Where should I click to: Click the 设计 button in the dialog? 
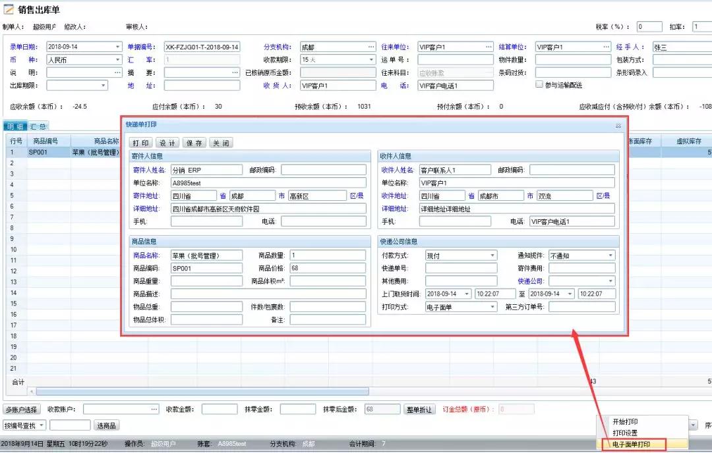pyautogui.click(x=167, y=143)
